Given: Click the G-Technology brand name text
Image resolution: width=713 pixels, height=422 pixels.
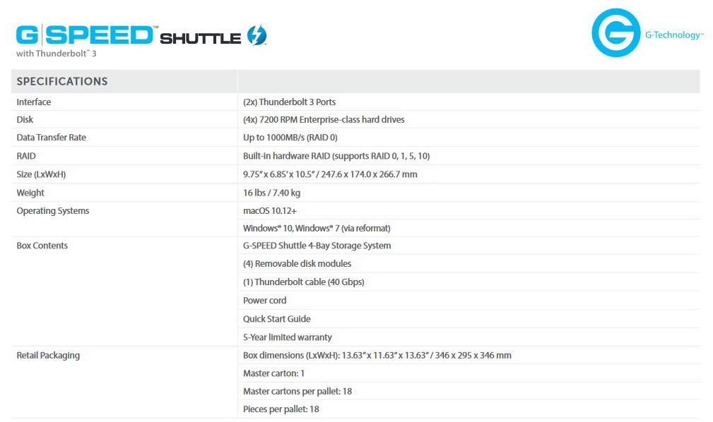Looking at the screenshot, I should 673,35.
